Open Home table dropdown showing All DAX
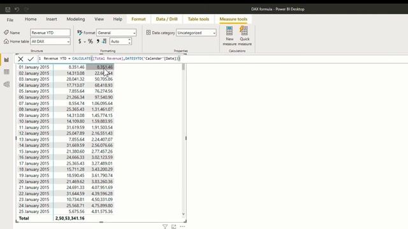 tap(50, 41)
